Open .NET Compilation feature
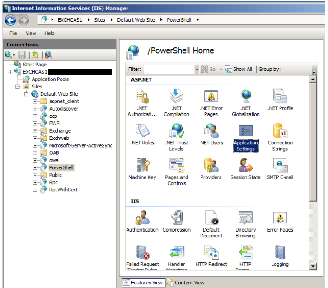The image size is (328, 288). (177, 102)
